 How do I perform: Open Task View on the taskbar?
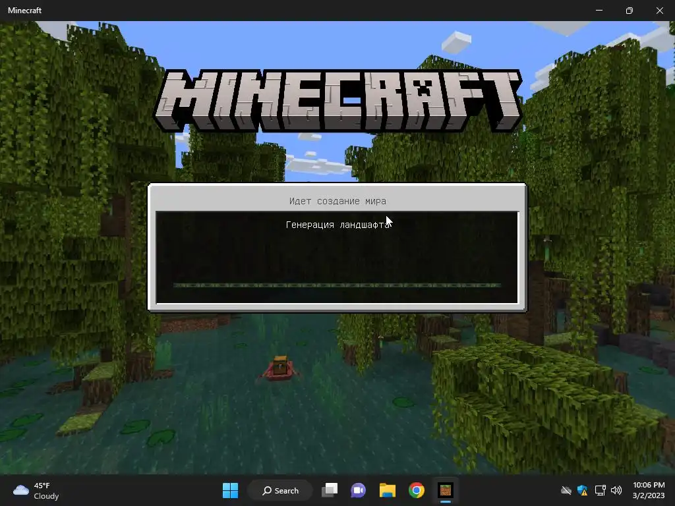tap(330, 490)
